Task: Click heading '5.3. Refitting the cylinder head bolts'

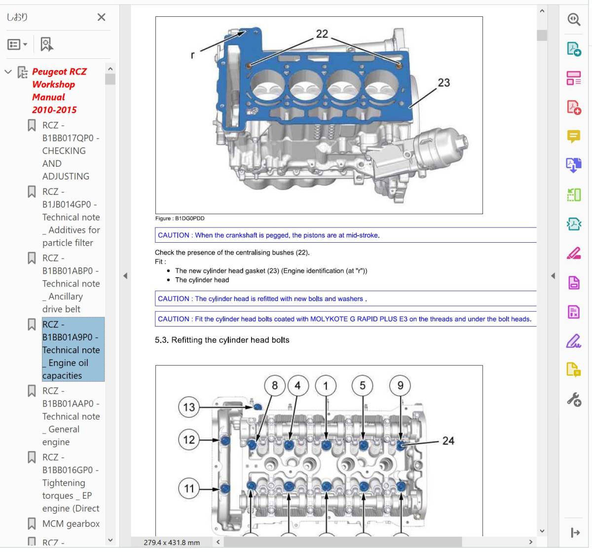Action: pos(222,340)
